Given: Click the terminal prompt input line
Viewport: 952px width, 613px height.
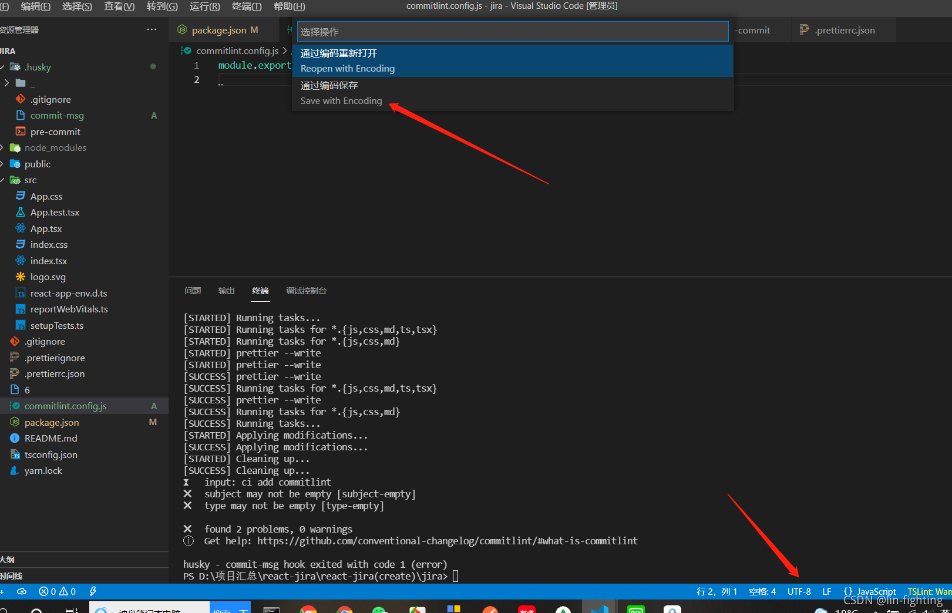Looking at the screenshot, I should tap(455, 576).
